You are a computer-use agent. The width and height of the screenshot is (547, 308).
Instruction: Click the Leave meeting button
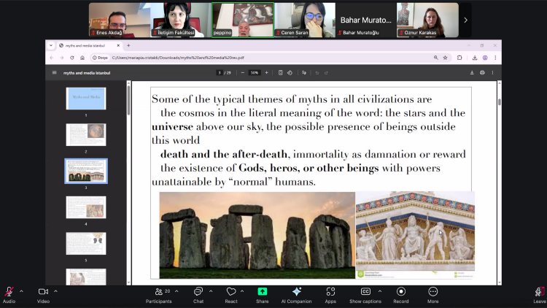[539, 293]
